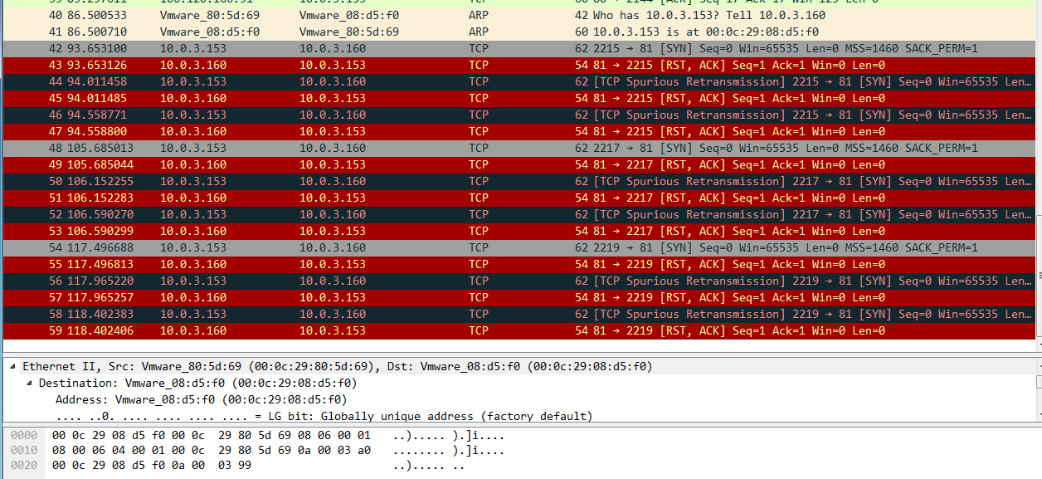Click the packet details scrollbar up arrow

1038,365
